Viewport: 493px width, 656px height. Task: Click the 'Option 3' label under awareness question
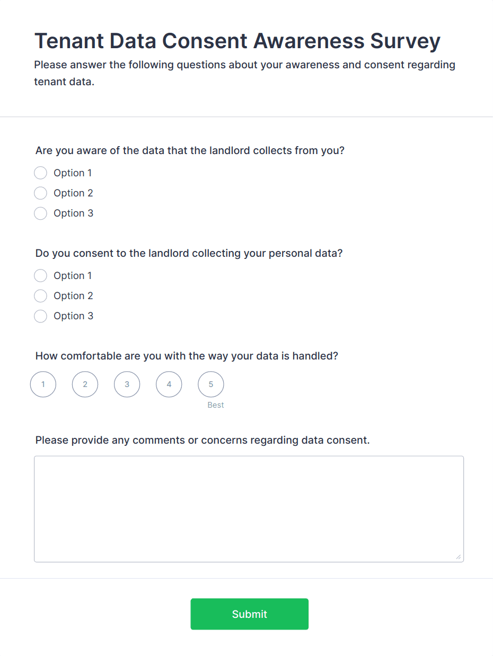(x=73, y=213)
